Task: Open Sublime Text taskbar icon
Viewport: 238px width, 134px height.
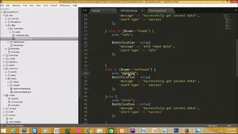Action: (x=24, y=131)
